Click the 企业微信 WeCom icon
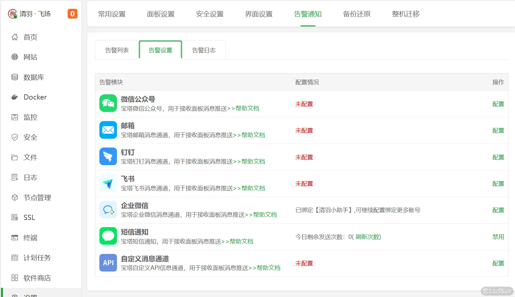Viewport: 515px width, 297px height. [x=108, y=210]
